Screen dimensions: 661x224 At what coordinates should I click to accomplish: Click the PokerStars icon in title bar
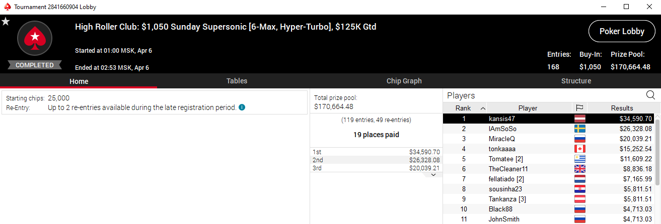[6, 7]
